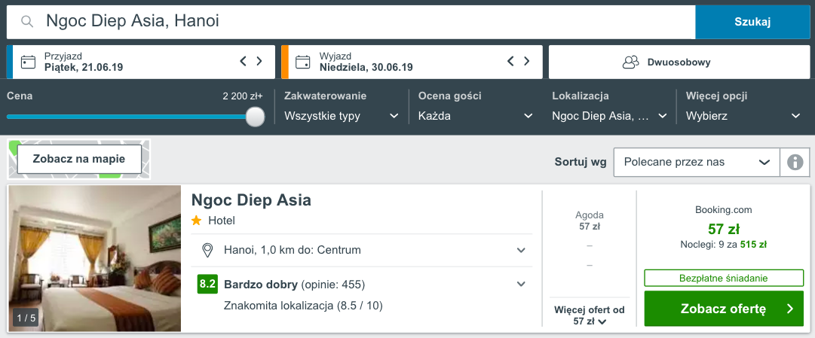The height and width of the screenshot is (338, 815).
Task: Open the Dwuosobowy room type selector
Action: [679, 62]
